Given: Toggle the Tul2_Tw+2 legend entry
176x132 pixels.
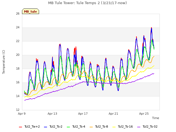Looking at the screenshot, I should coord(29,127).
